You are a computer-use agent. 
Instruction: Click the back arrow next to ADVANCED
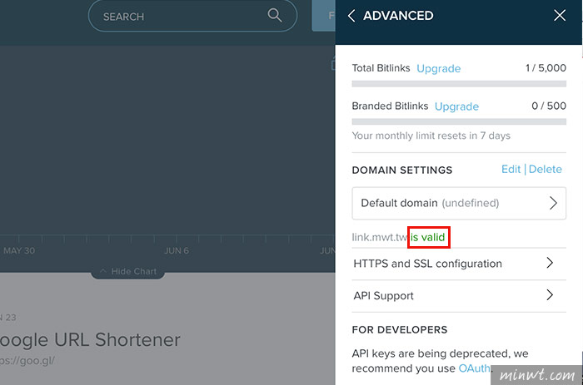point(351,16)
